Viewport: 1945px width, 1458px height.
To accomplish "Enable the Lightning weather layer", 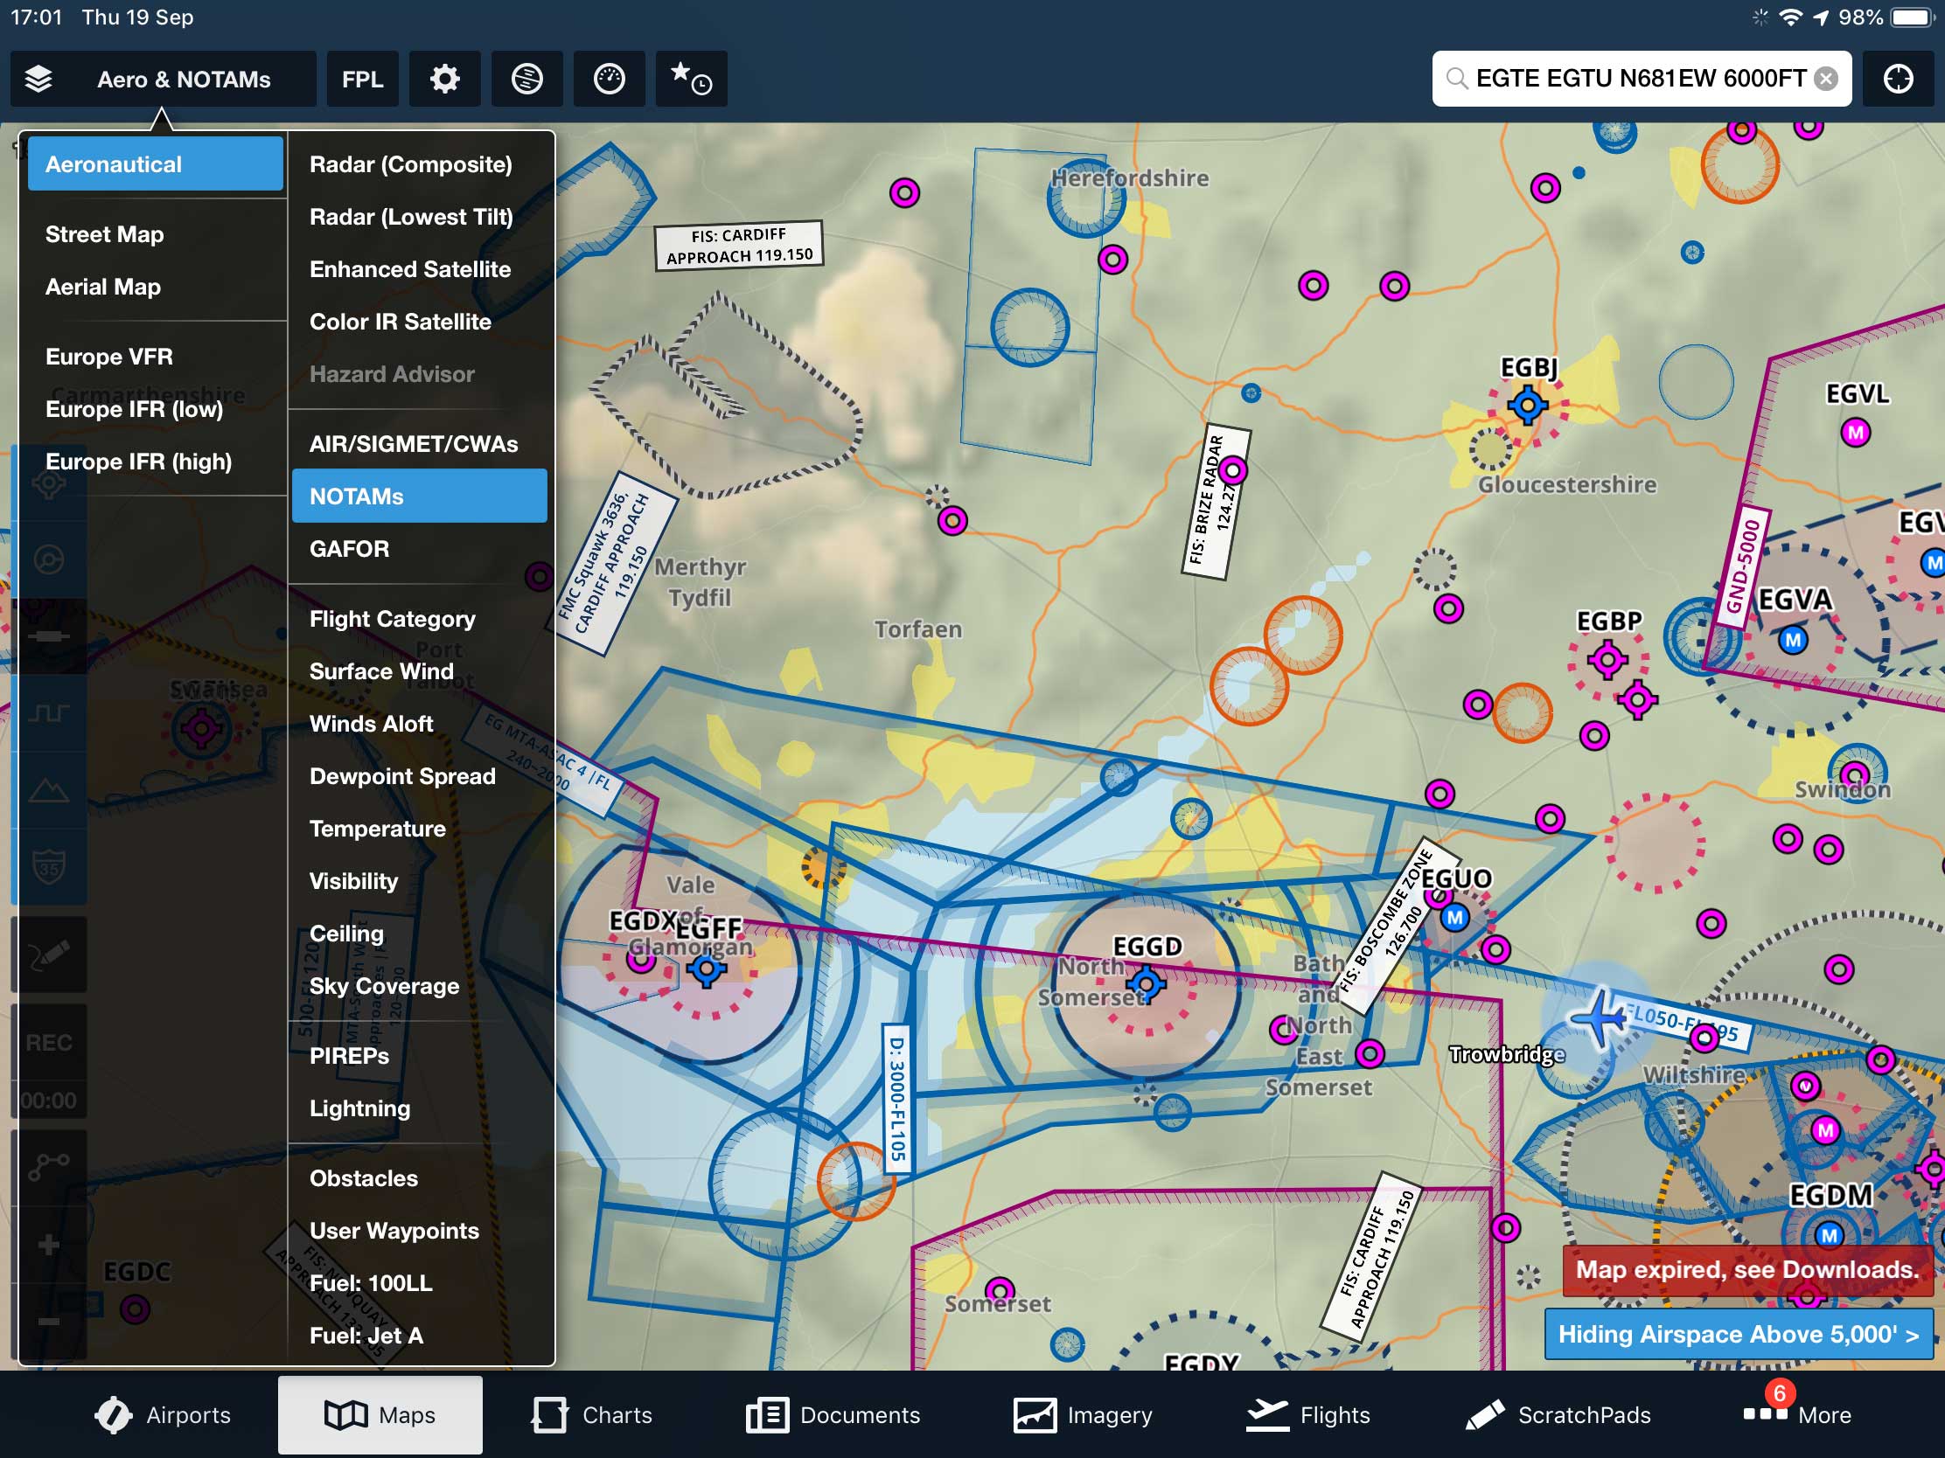I will [359, 1108].
